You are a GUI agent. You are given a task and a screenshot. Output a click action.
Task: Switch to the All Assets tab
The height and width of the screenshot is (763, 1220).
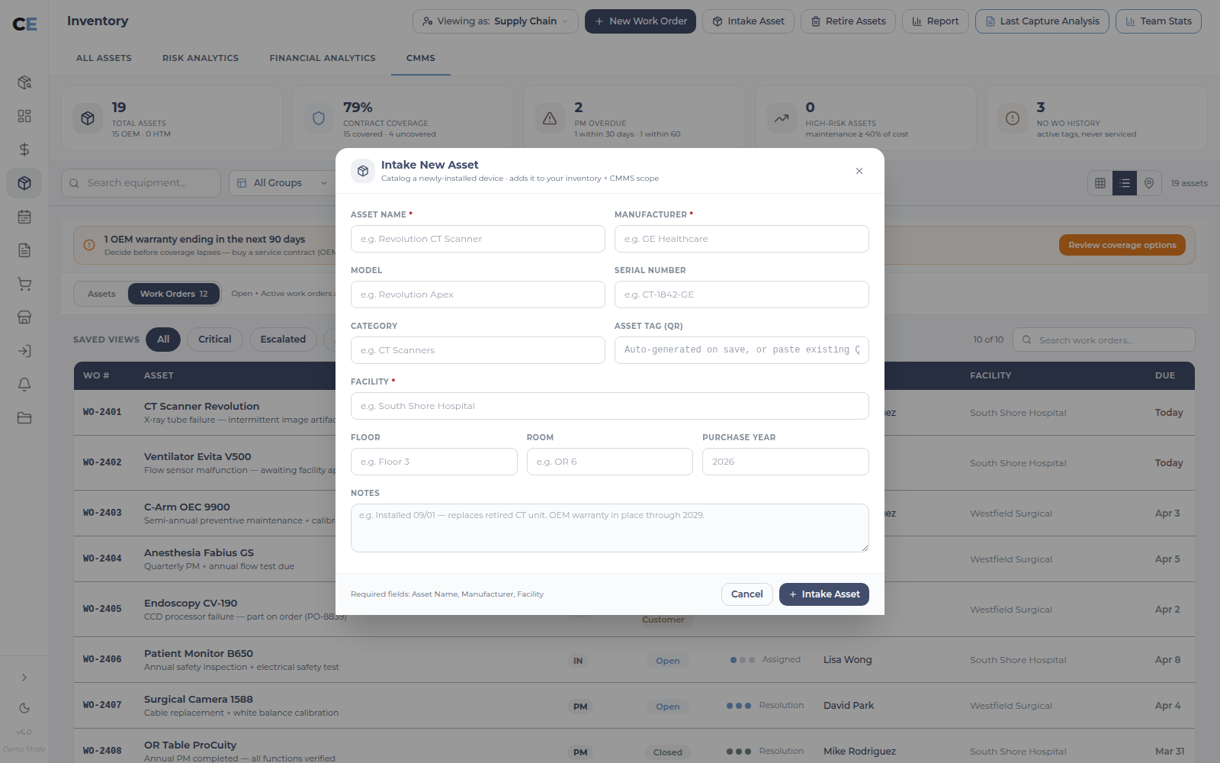(x=104, y=58)
